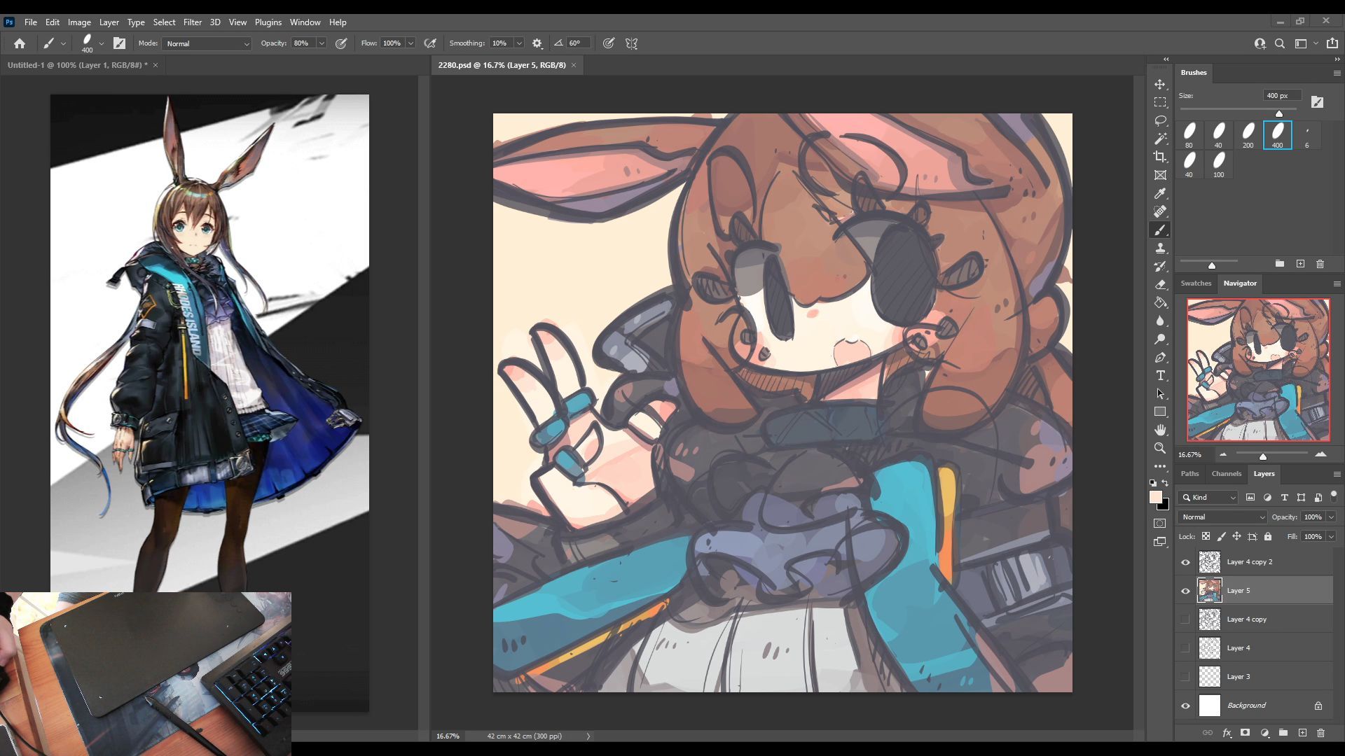The height and width of the screenshot is (756, 1345).
Task: Toggle pressure for size button
Action: (x=609, y=43)
